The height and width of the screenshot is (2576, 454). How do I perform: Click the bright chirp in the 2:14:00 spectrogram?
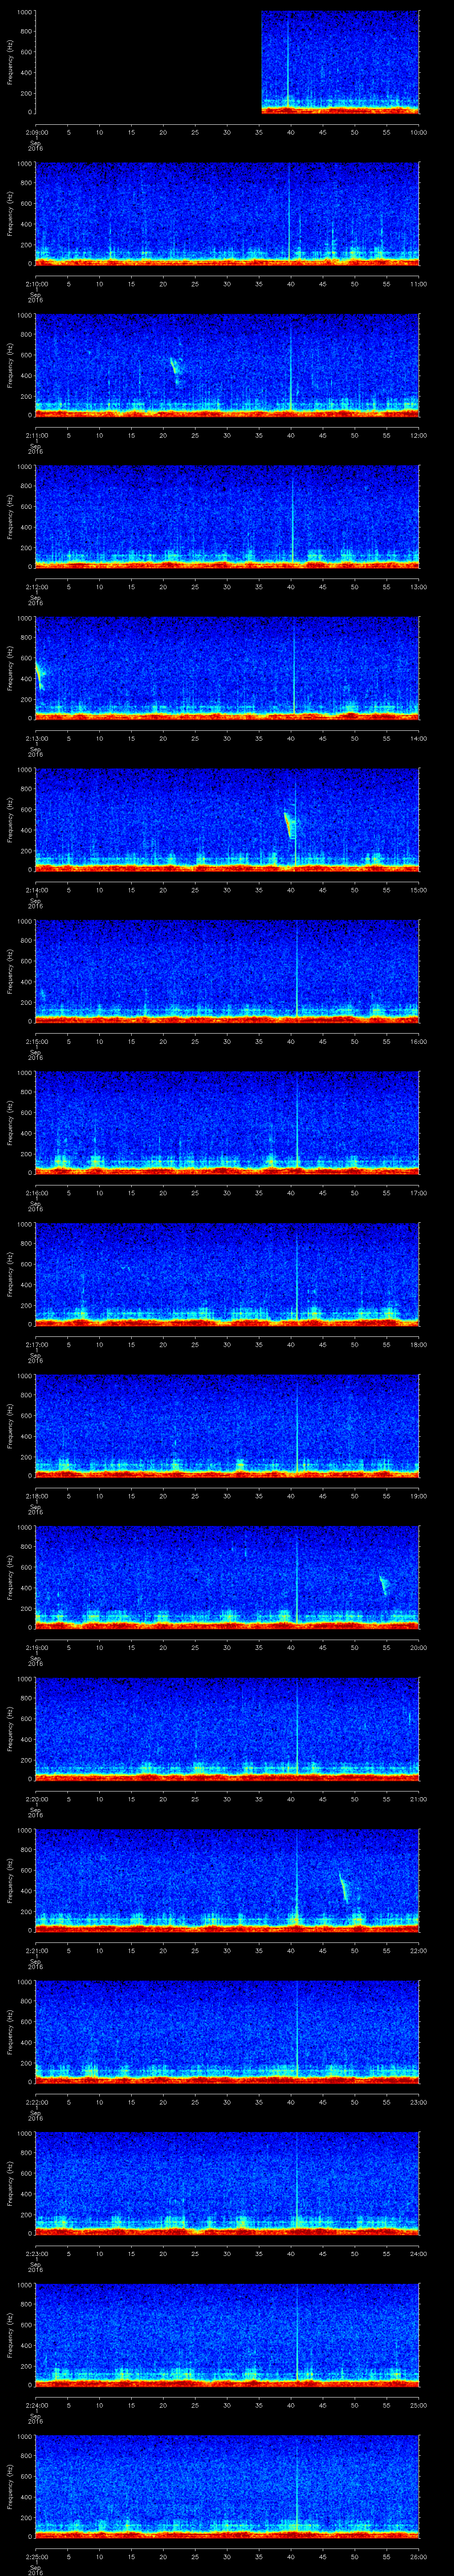tap(290, 825)
